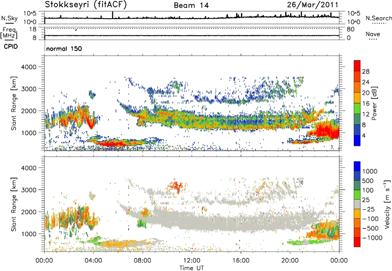The width and height of the screenshot is (392, 271).
Task: Click the red top of power colorbar
Action: coord(357,66)
